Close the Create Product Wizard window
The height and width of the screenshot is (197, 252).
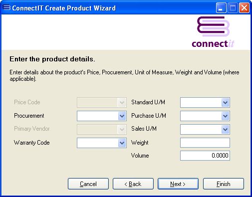(244, 8)
